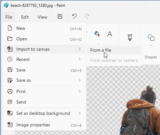This screenshot has width=160, height=135.
Task: Click the Import to canvas picture icon
Action: (x=10, y=49)
